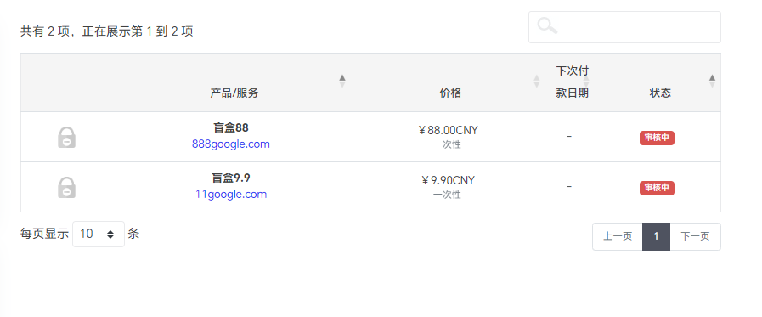Go to 下一页 next page
The height and width of the screenshot is (317, 762).
(x=695, y=237)
